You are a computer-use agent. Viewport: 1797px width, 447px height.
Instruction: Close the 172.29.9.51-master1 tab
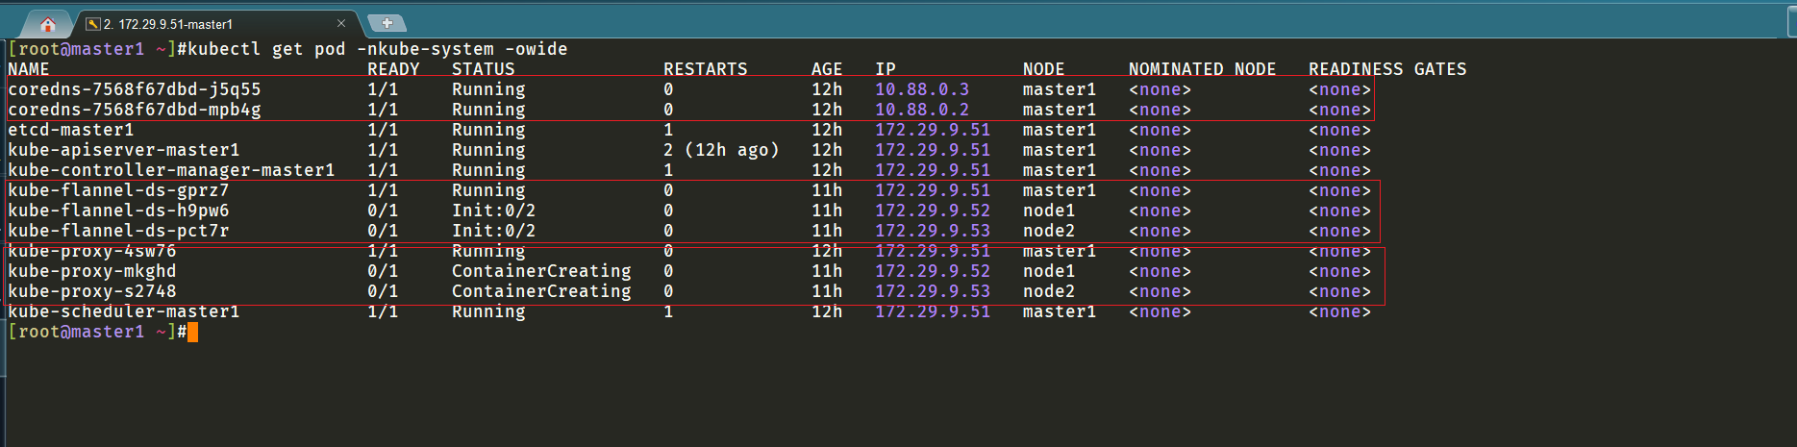pyautogui.click(x=341, y=23)
